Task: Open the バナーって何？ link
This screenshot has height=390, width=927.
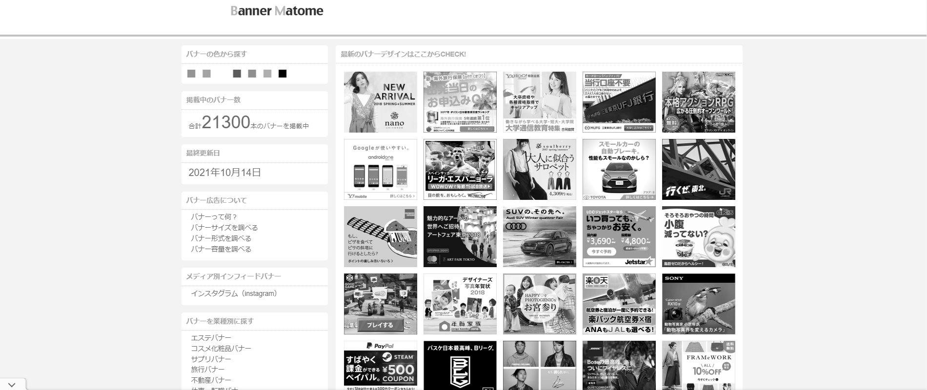Action: [x=214, y=217]
